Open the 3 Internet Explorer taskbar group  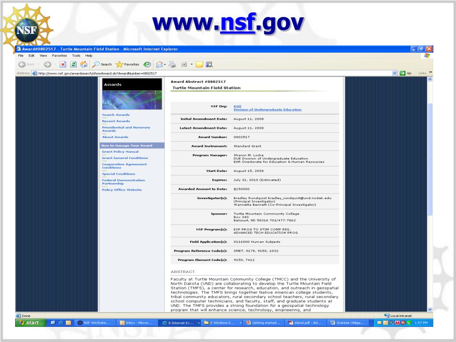coord(180,322)
